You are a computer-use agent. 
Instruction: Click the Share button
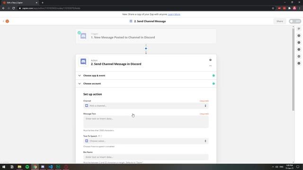[280, 21]
